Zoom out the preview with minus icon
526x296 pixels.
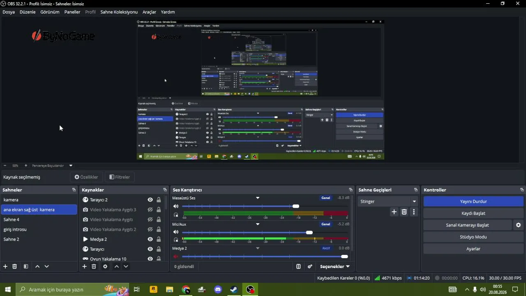click(5, 166)
